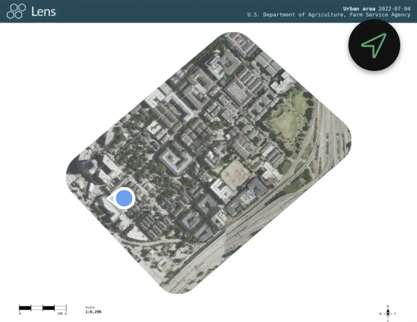This screenshot has width=417, height=322.
Task: Click the blue location marker on map
Action: point(122,198)
